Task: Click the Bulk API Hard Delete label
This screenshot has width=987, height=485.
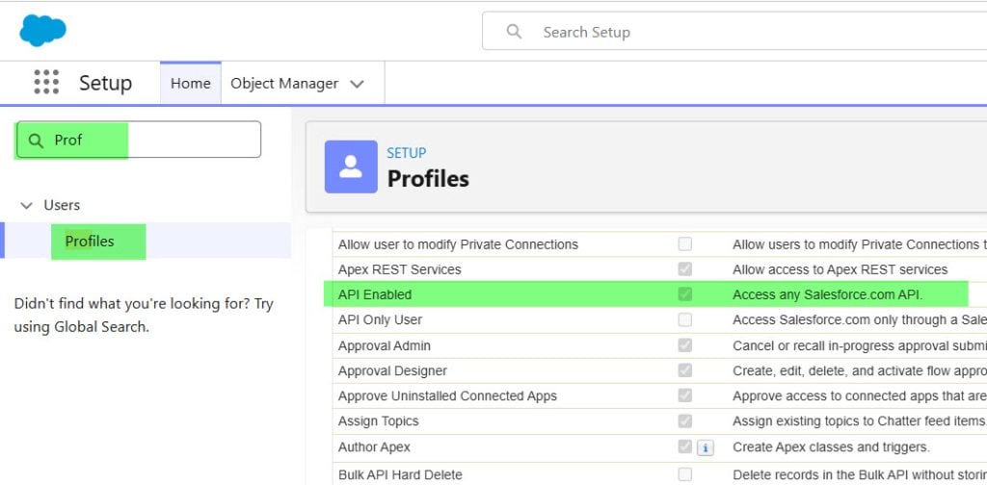Action: 400,474
